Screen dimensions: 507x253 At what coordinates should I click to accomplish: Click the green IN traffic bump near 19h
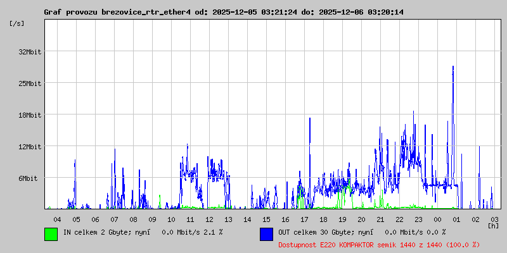(343, 195)
